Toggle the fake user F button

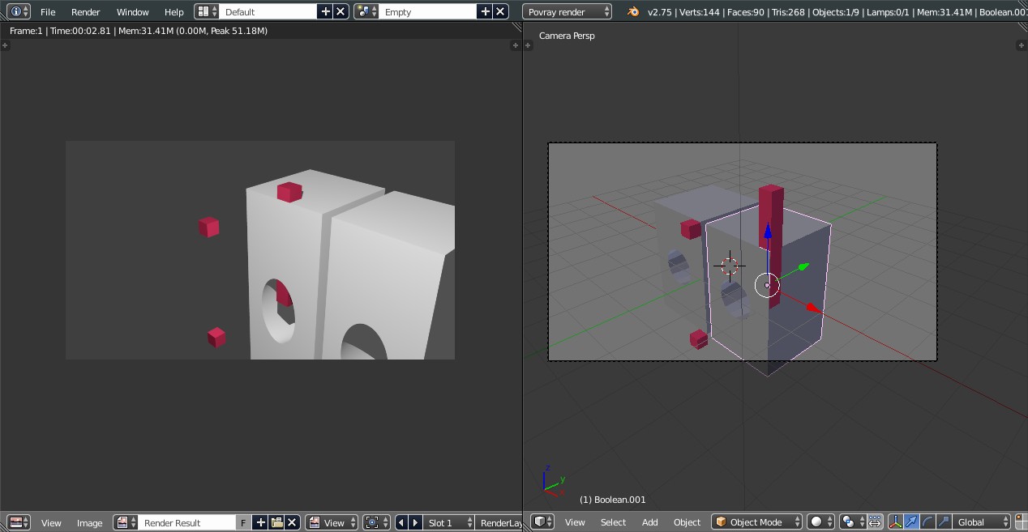pyautogui.click(x=242, y=522)
